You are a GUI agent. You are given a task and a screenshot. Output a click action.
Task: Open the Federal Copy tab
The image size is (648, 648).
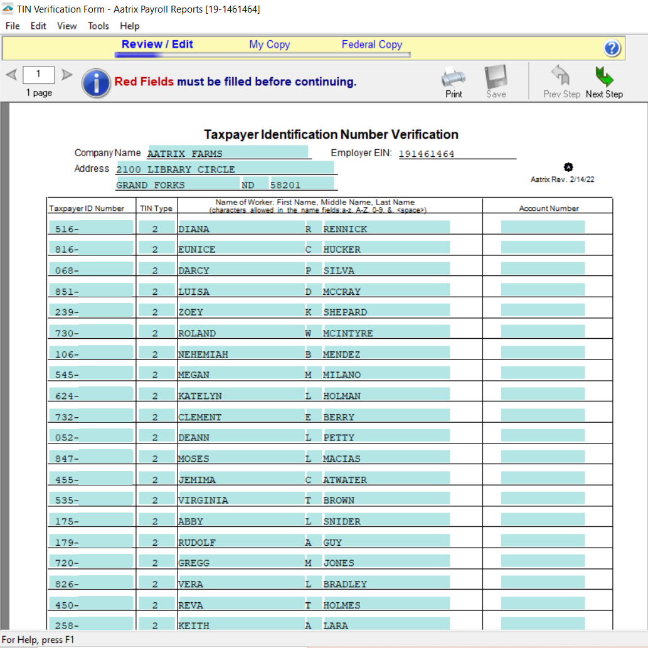371,45
